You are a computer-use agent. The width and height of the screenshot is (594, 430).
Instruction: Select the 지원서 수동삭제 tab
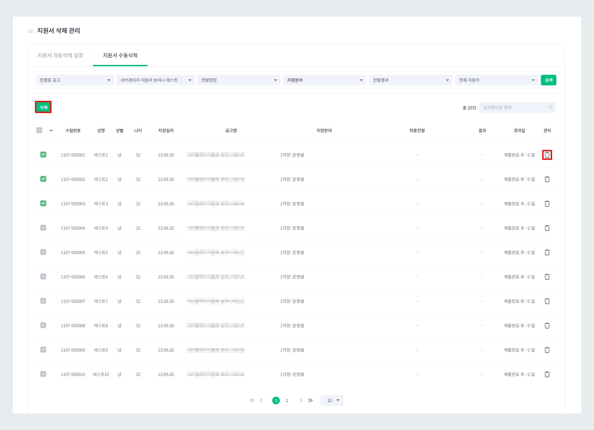pyautogui.click(x=120, y=55)
